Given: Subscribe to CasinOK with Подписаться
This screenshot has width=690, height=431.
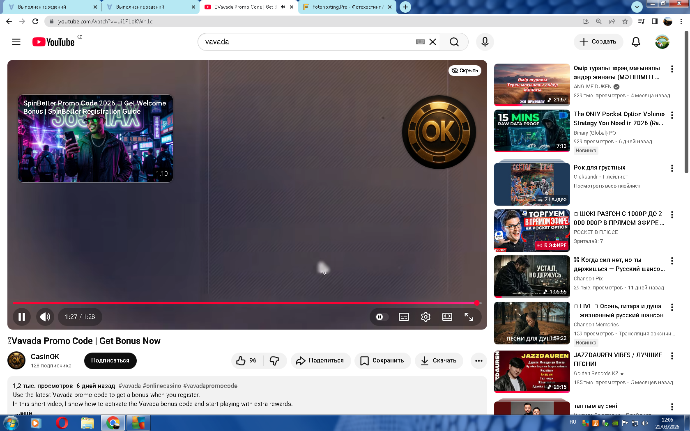Looking at the screenshot, I should click(x=110, y=360).
